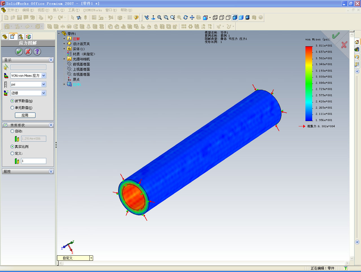Select the 定义 radio button

pyautogui.click(x=12, y=153)
